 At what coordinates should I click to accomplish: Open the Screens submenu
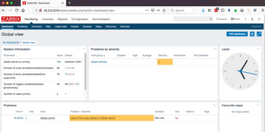[87, 26]
